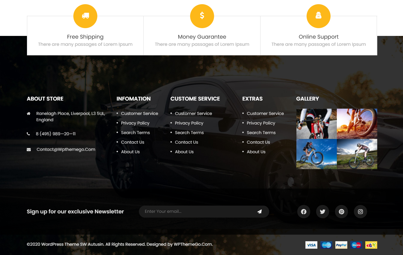
Task: Submit newsletter with paper plane icon
Action: click(260, 212)
